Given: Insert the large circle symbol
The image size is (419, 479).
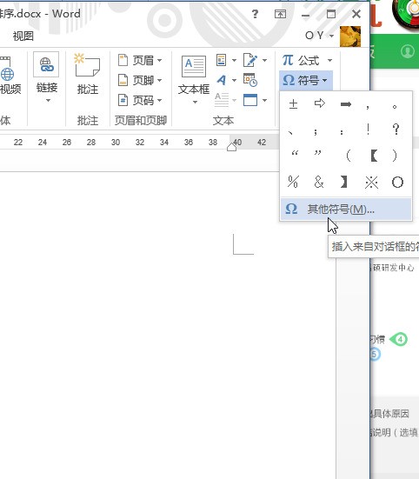Looking at the screenshot, I should (x=397, y=182).
